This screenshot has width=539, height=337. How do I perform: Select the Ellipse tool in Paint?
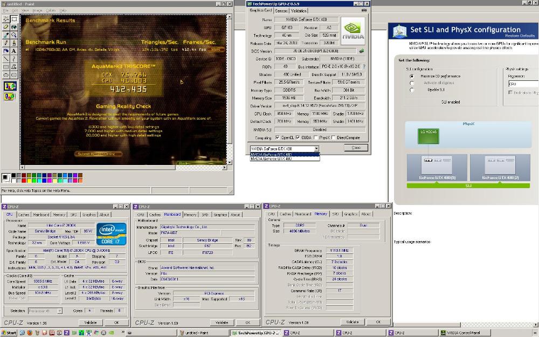6,74
